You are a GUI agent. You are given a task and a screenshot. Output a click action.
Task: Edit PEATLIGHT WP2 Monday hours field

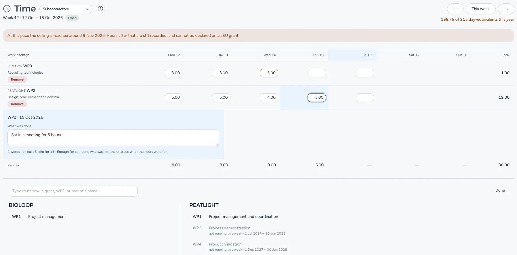[173, 98]
